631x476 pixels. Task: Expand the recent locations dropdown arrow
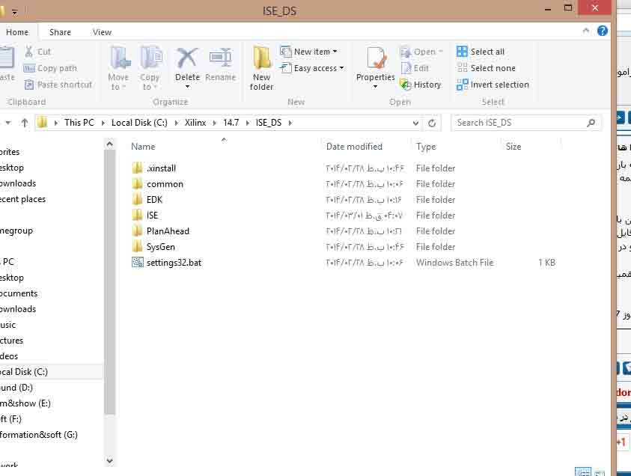[8, 123]
